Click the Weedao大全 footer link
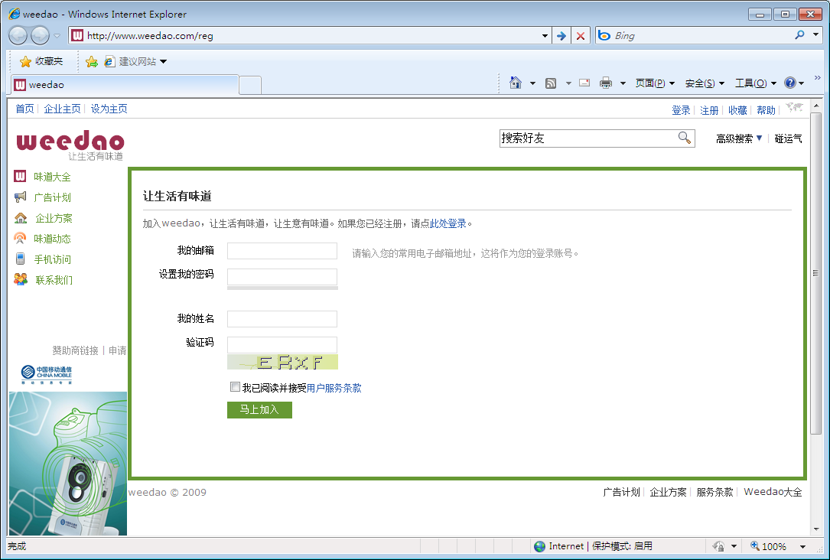 (773, 492)
